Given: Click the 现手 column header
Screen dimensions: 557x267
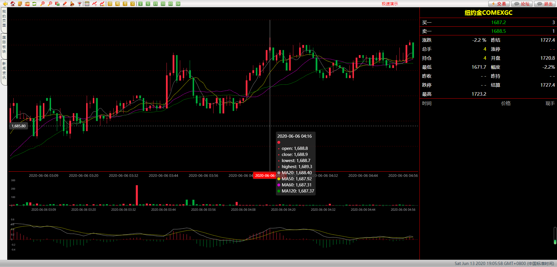Looking at the screenshot, I should click(550, 103).
